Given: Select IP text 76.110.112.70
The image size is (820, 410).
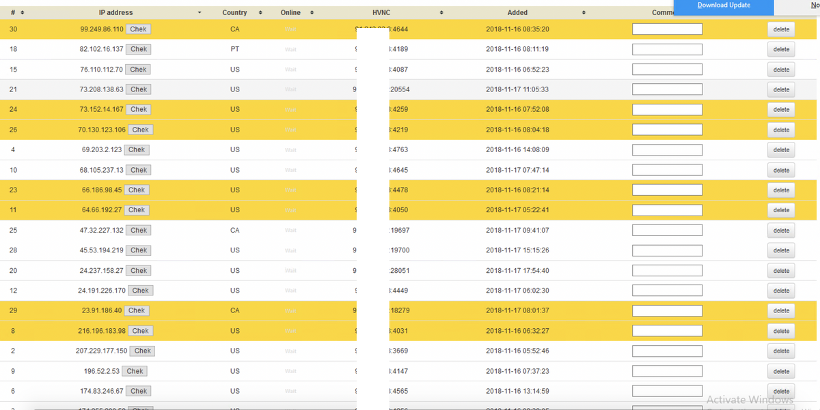Looking at the screenshot, I should pyautogui.click(x=101, y=70).
